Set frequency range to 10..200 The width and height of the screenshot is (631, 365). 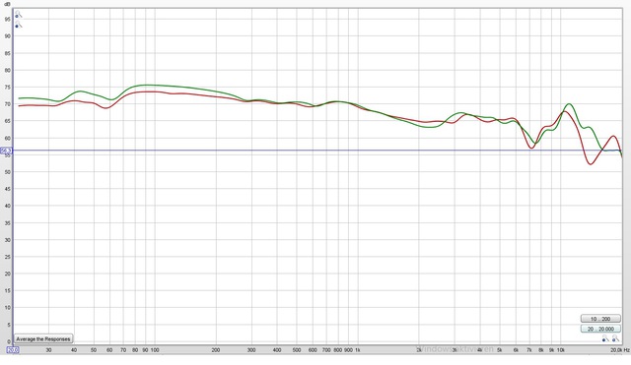pyautogui.click(x=600, y=319)
